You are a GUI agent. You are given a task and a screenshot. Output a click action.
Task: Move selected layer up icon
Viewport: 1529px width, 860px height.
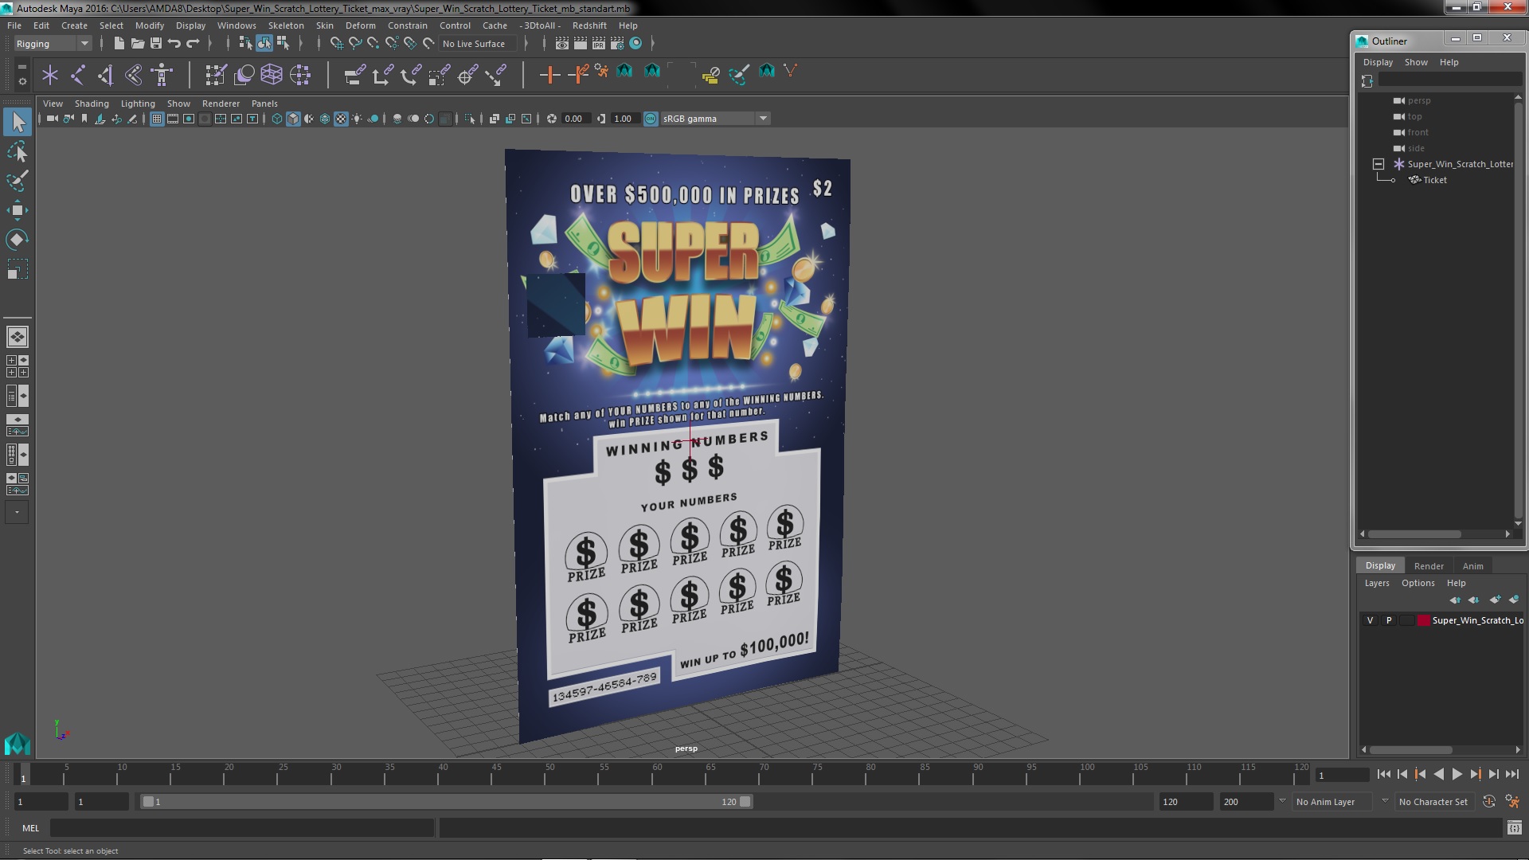pyautogui.click(x=1455, y=600)
